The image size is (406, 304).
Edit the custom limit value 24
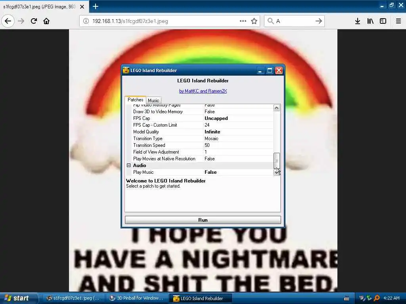[207, 125]
